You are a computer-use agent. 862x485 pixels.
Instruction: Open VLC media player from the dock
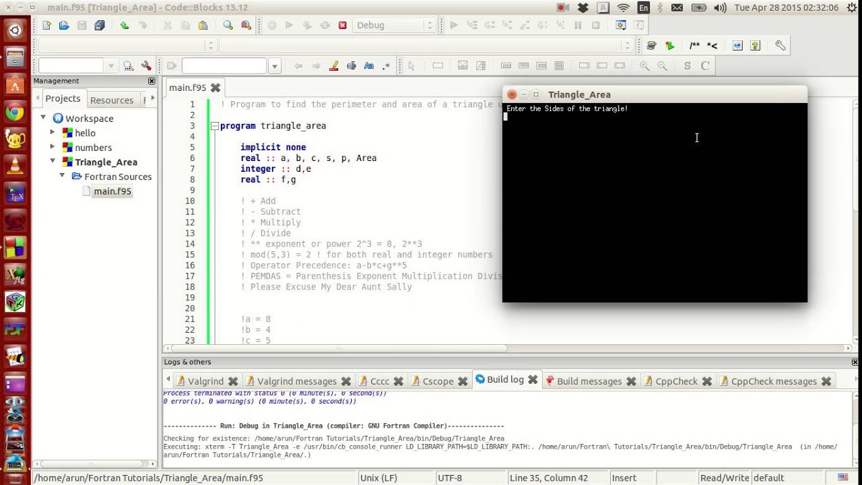15,166
